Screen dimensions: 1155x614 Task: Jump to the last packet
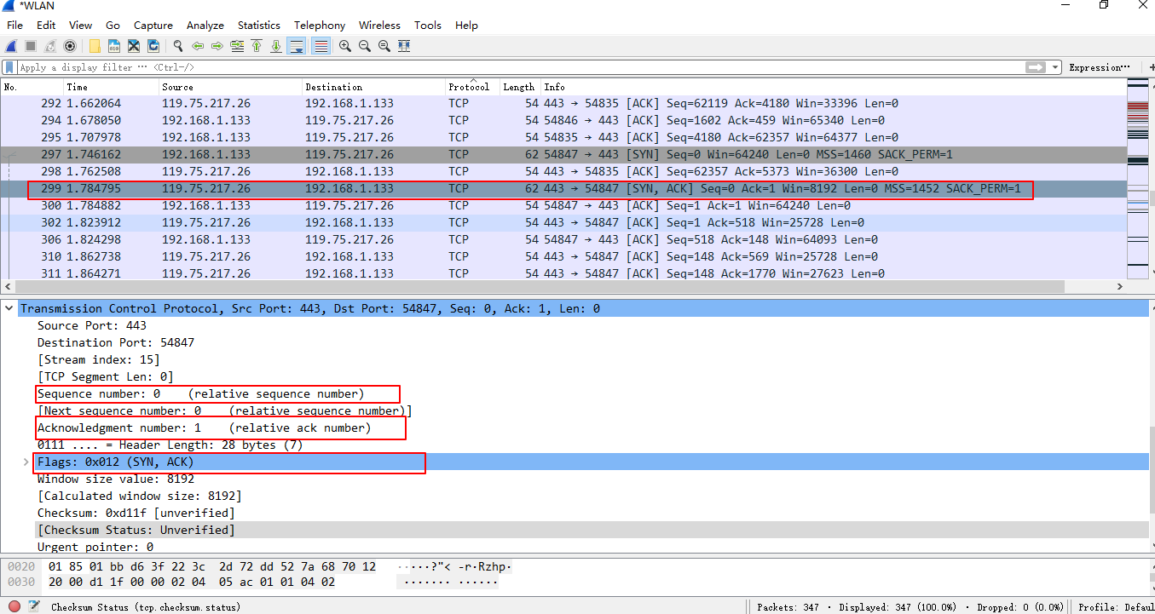[276, 46]
